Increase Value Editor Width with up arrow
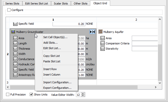 tap(83, 94)
